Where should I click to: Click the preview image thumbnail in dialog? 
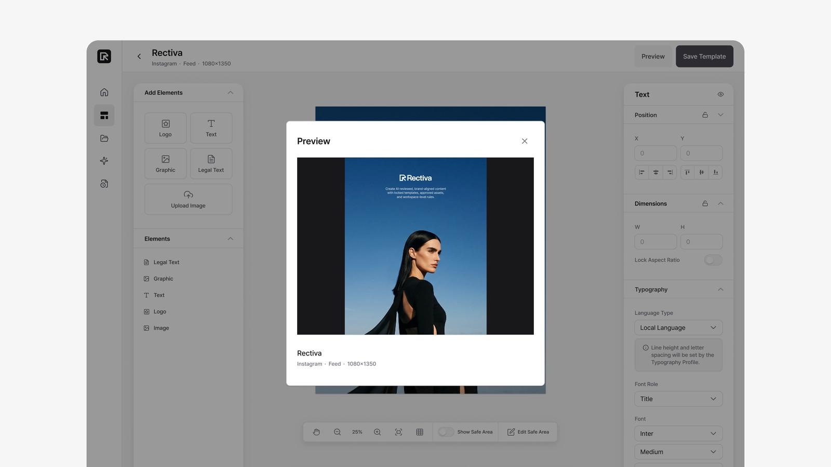(415, 246)
